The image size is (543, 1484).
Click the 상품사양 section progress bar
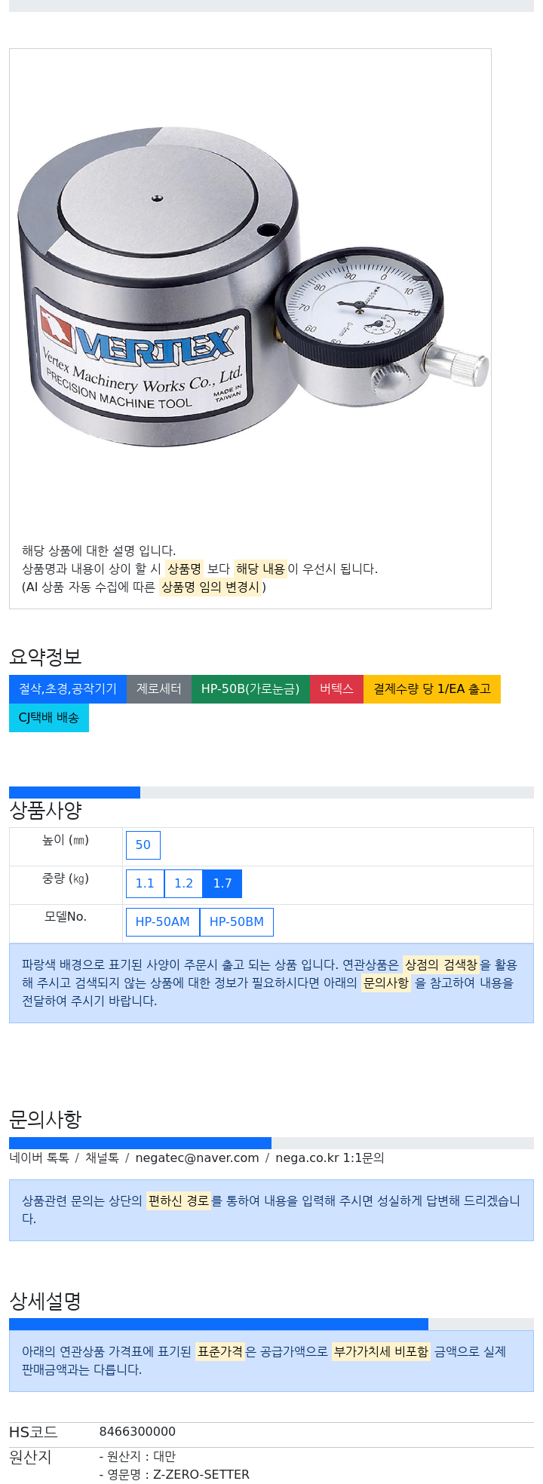[271, 793]
